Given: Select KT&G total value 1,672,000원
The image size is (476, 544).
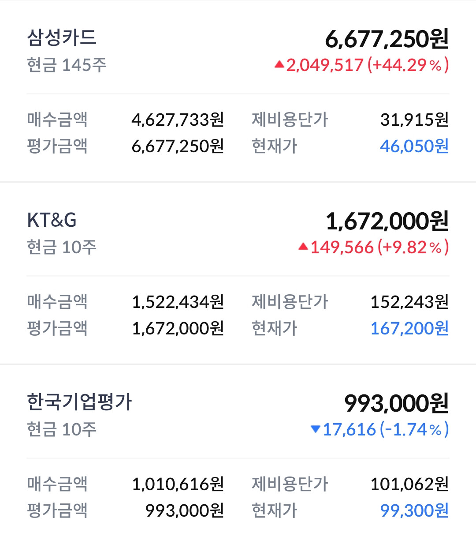Looking at the screenshot, I should [387, 221].
